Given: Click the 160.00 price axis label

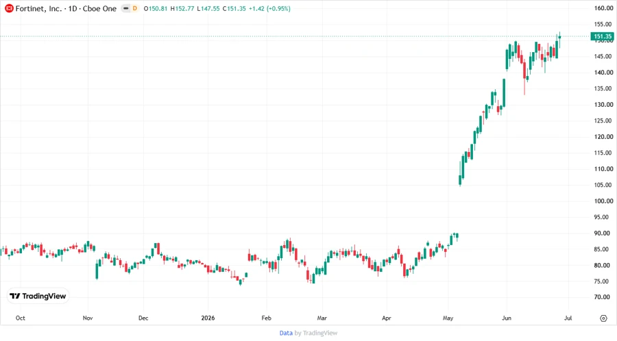Looking at the screenshot, I should click(603, 8).
